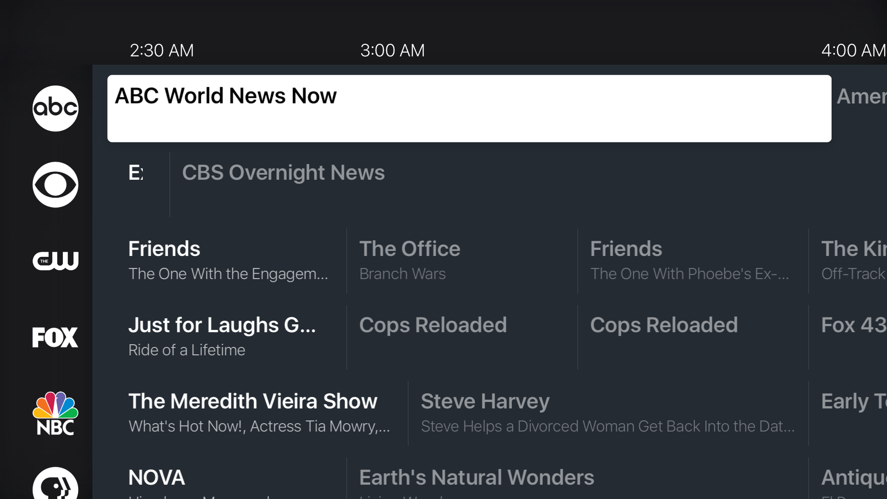Pick the NBC peacock channel logo
The image size is (887, 499).
pyautogui.click(x=55, y=414)
